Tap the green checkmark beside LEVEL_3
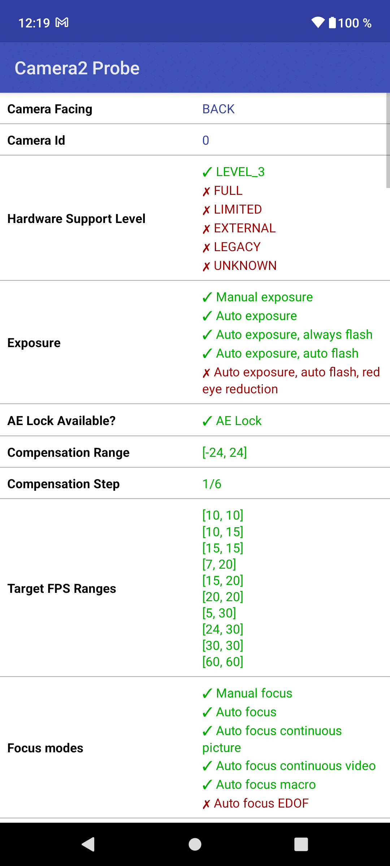Image resolution: width=390 pixels, height=866 pixels. click(207, 172)
